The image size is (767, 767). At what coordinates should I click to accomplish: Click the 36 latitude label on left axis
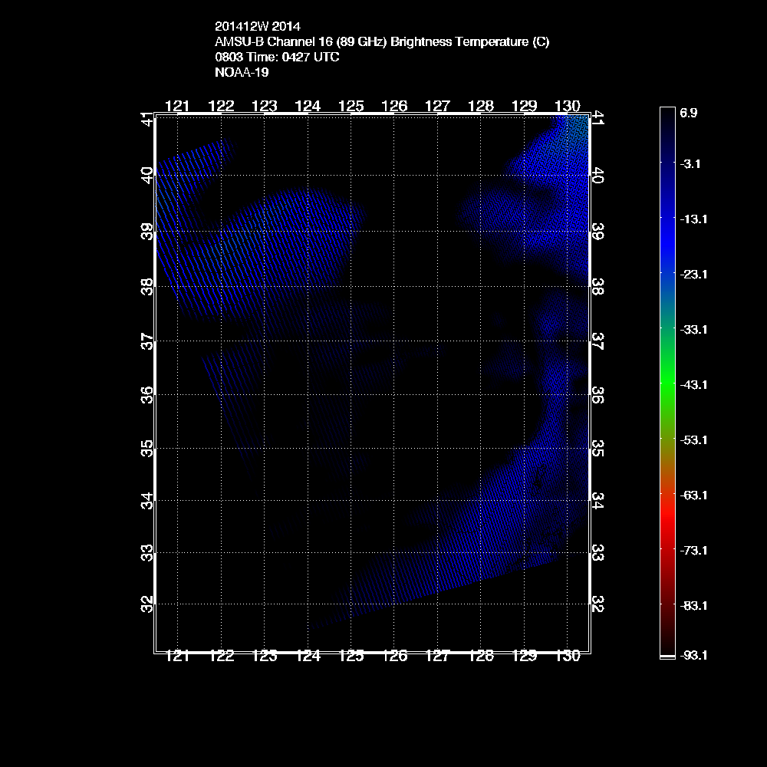point(147,393)
